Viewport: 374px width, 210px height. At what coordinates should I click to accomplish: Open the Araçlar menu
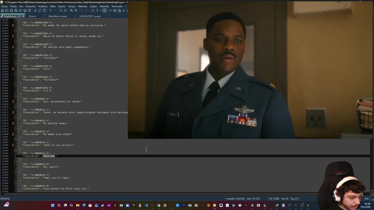pyautogui.click(x=72, y=6)
